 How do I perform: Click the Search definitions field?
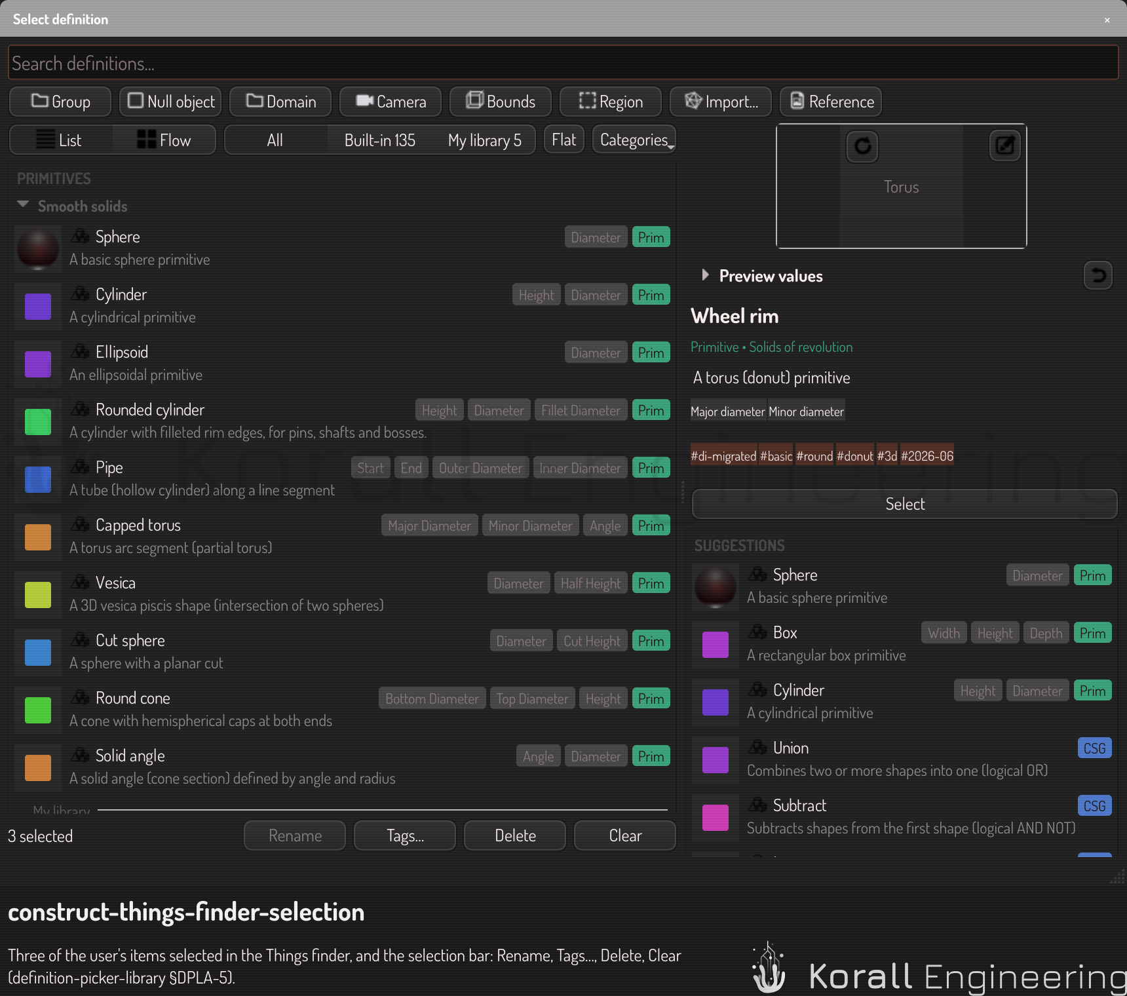point(563,63)
